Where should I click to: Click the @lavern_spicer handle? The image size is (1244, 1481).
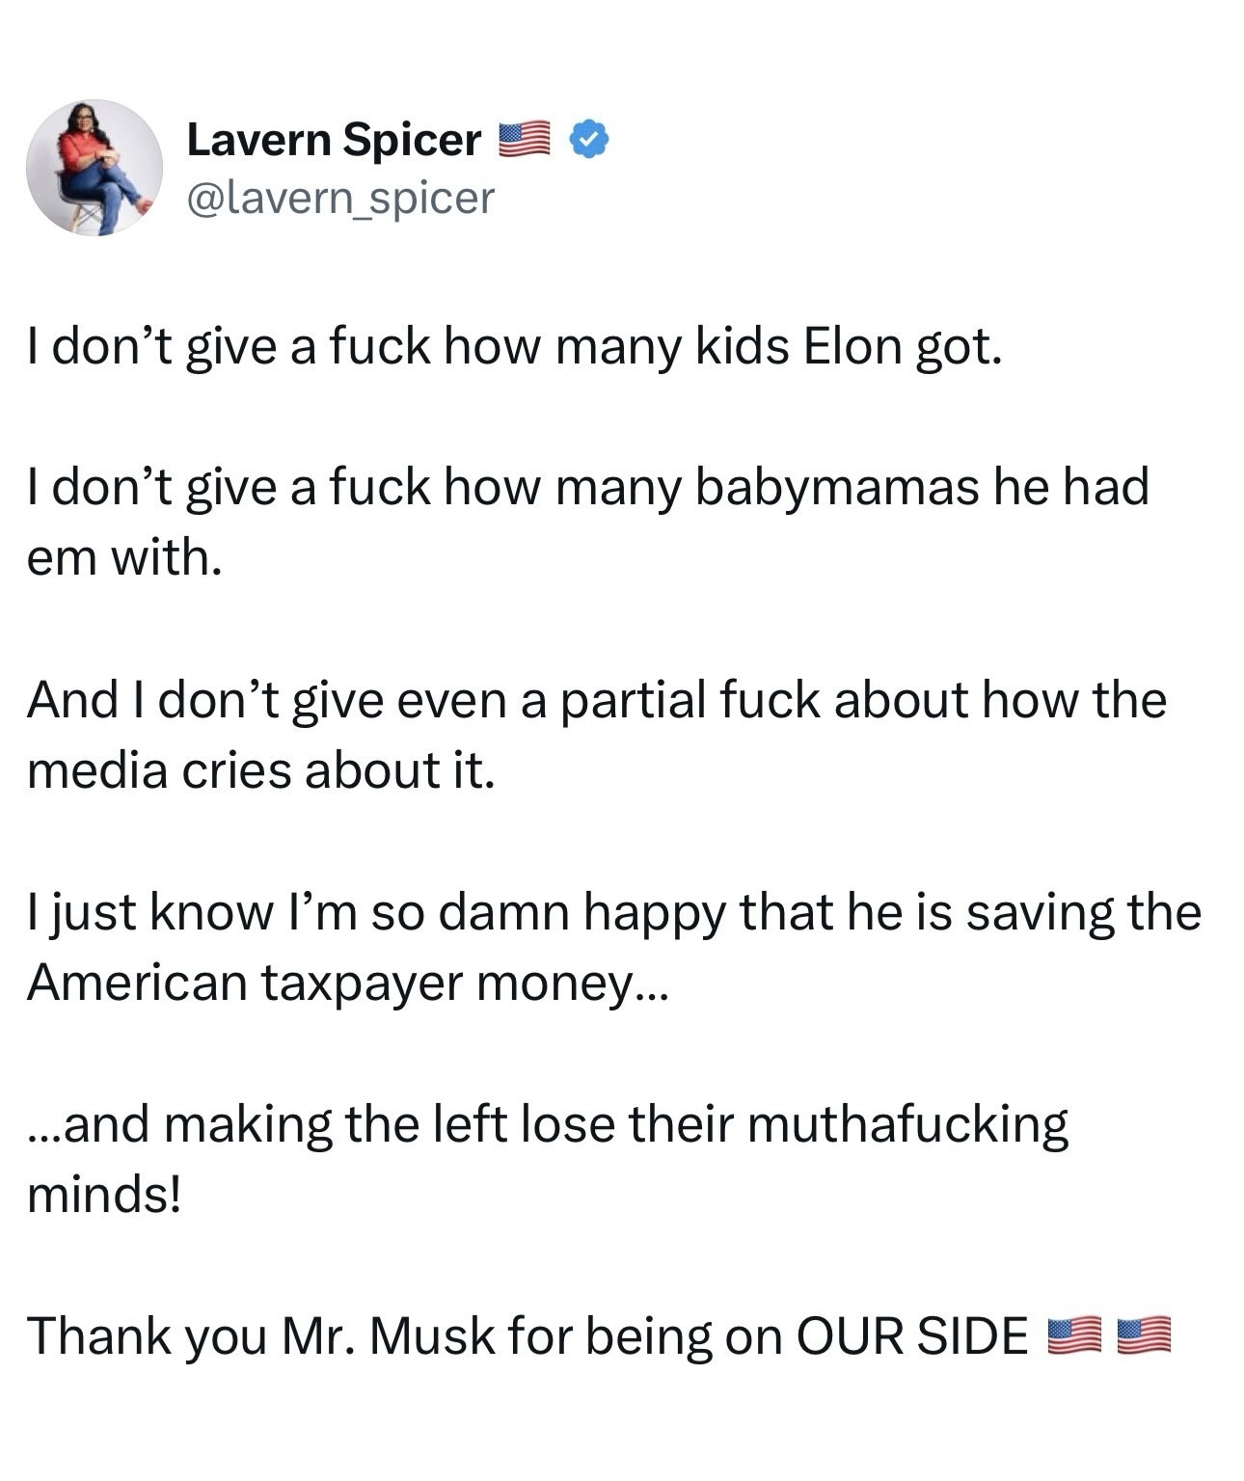point(339,198)
